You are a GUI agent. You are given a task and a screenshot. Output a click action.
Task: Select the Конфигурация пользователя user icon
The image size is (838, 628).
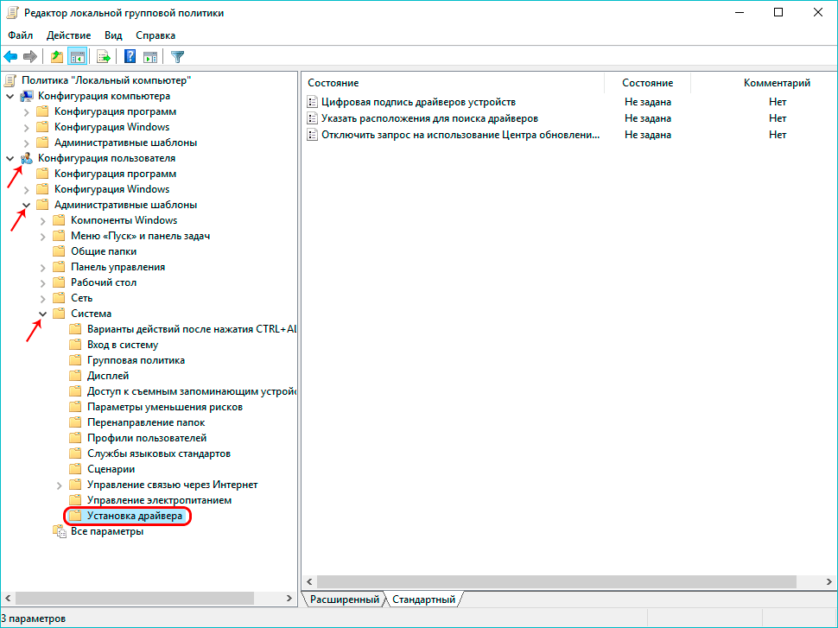(27, 158)
